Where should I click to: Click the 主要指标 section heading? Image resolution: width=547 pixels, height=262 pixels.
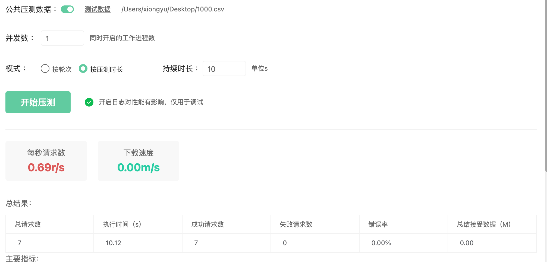[22, 258]
